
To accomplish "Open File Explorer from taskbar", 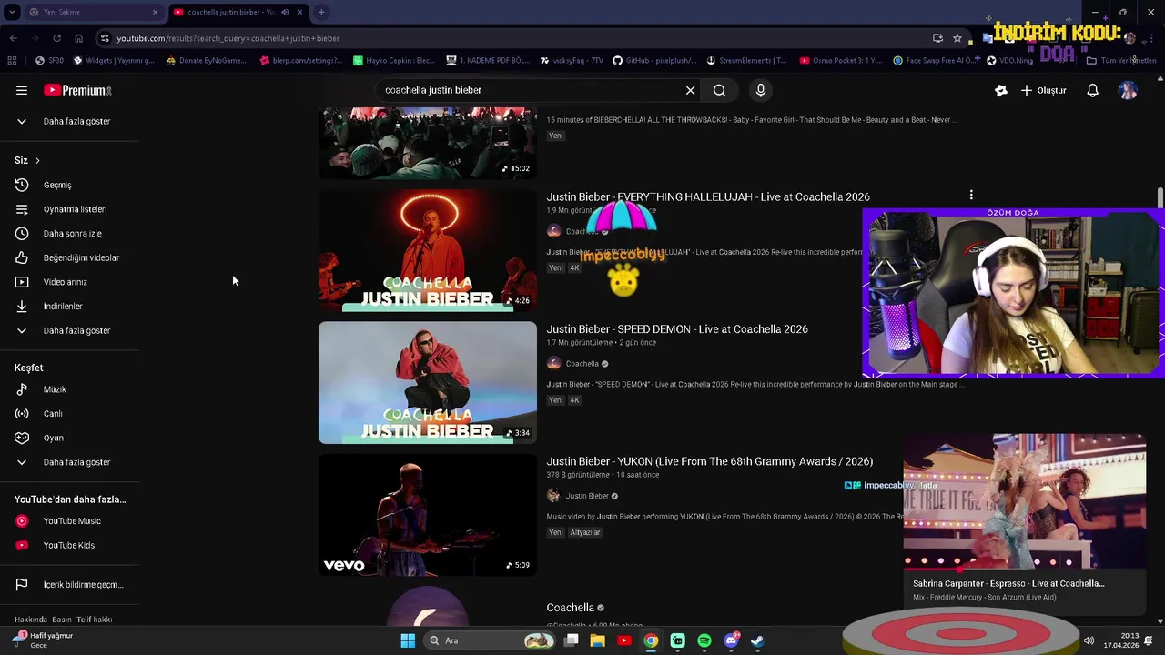I will pos(597,640).
